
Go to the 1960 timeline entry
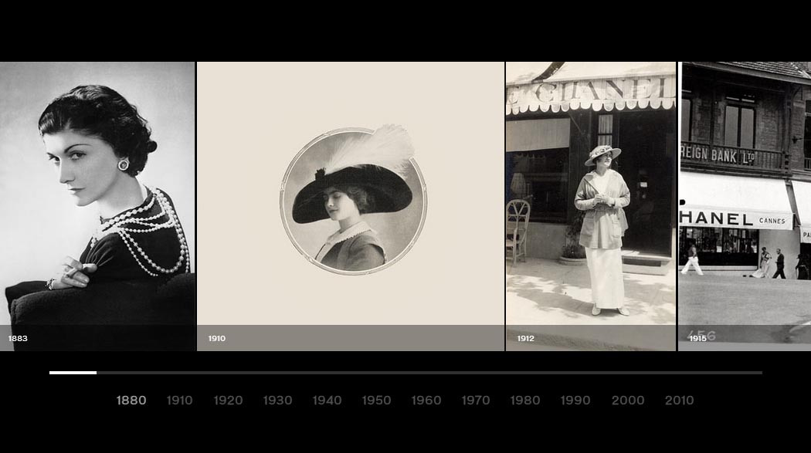pyautogui.click(x=426, y=401)
